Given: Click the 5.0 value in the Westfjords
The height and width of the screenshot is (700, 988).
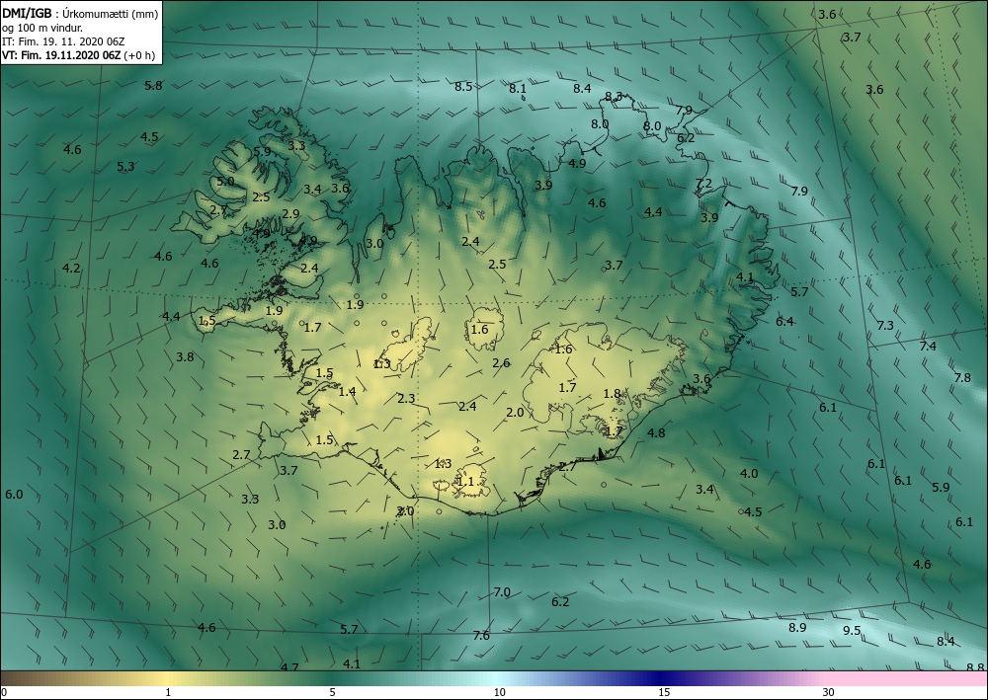Looking at the screenshot, I should [225, 182].
